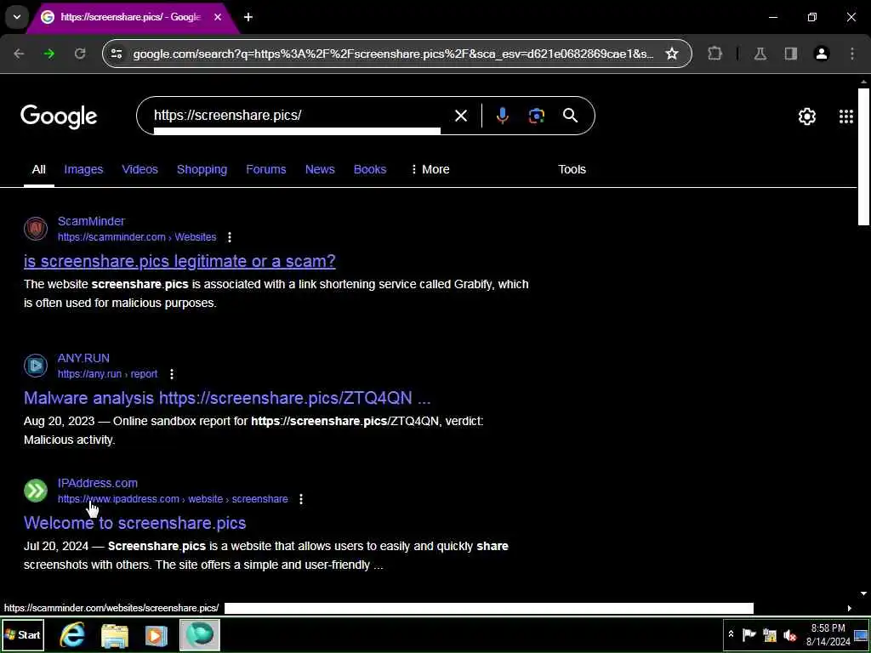Open the Google apps grid

coord(846,116)
